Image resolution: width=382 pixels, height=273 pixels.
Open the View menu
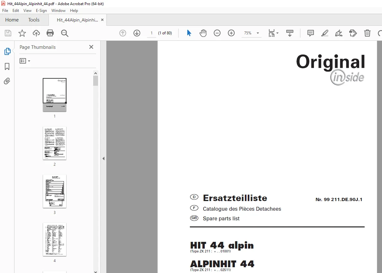(x=27, y=11)
